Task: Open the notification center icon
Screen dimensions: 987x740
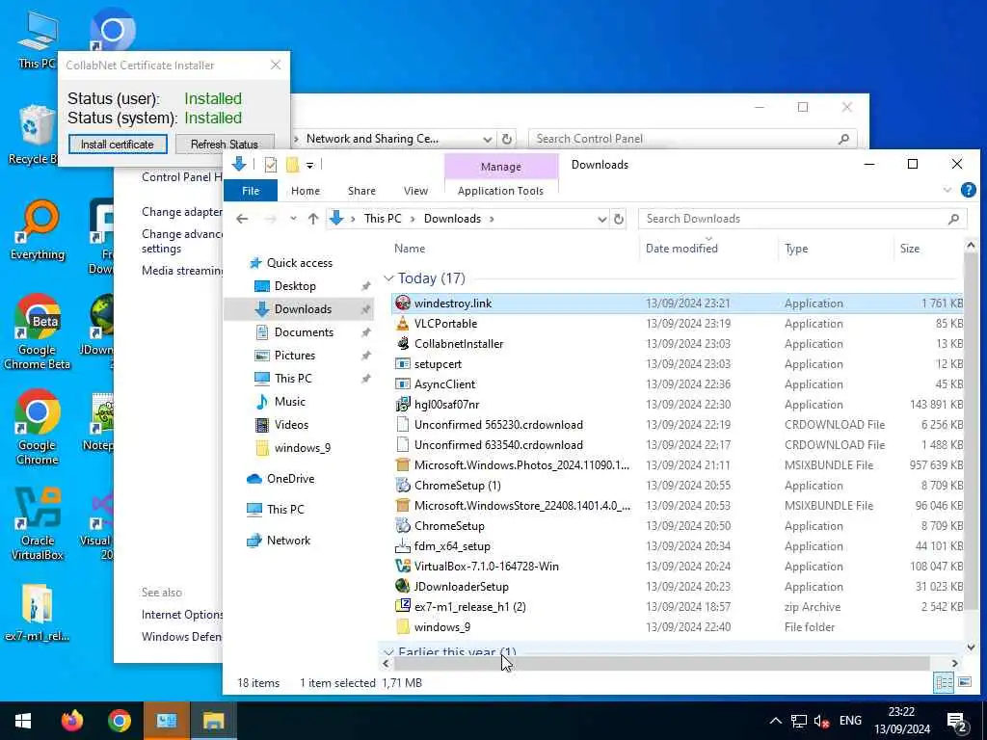Action: click(x=957, y=721)
